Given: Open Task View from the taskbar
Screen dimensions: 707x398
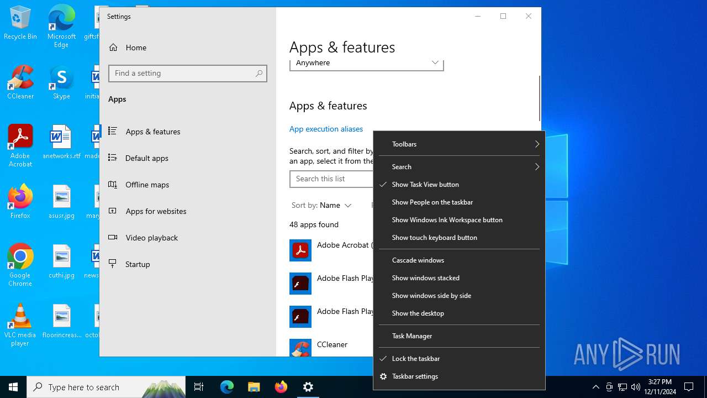Looking at the screenshot, I should [199, 387].
